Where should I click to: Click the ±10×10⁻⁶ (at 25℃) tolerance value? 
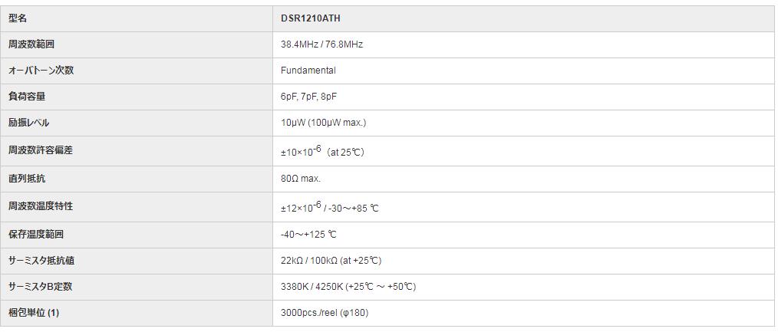(x=322, y=151)
